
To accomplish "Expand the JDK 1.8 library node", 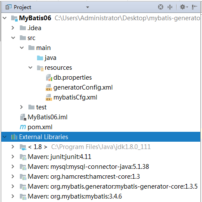I will (13, 146).
